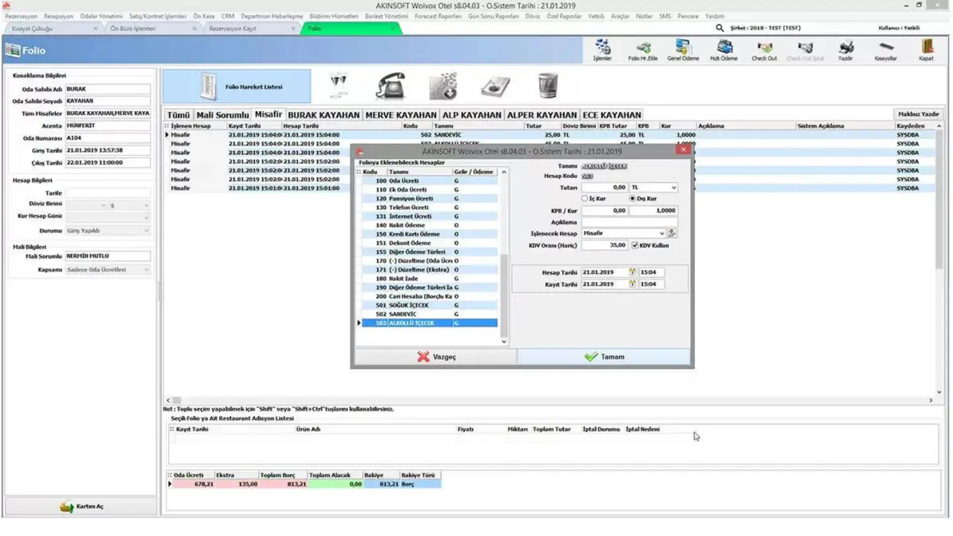Open Hesap Tarihi calendar picker

[632, 272]
